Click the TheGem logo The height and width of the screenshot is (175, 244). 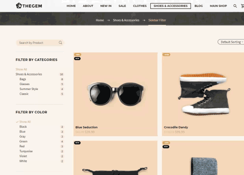(29, 6)
